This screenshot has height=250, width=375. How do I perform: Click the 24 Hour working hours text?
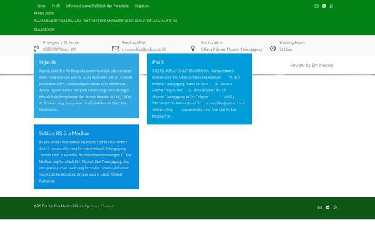[286, 49]
